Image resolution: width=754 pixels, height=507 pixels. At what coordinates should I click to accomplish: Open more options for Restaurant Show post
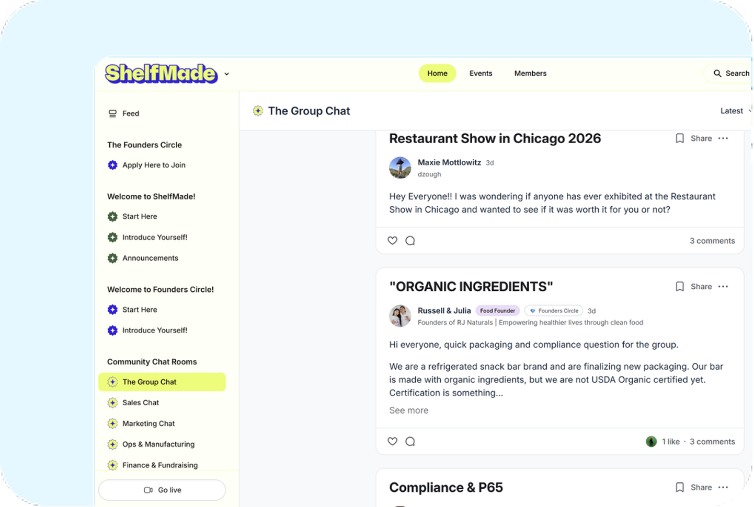pos(723,138)
